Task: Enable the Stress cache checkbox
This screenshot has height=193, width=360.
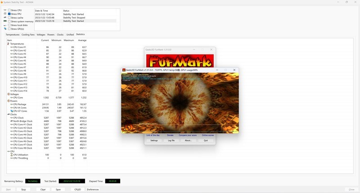Action: coord(9,18)
